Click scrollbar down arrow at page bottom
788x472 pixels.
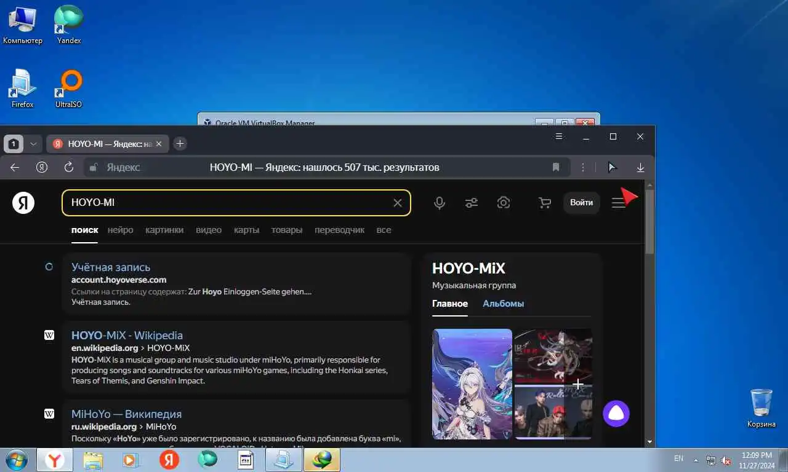(x=649, y=442)
